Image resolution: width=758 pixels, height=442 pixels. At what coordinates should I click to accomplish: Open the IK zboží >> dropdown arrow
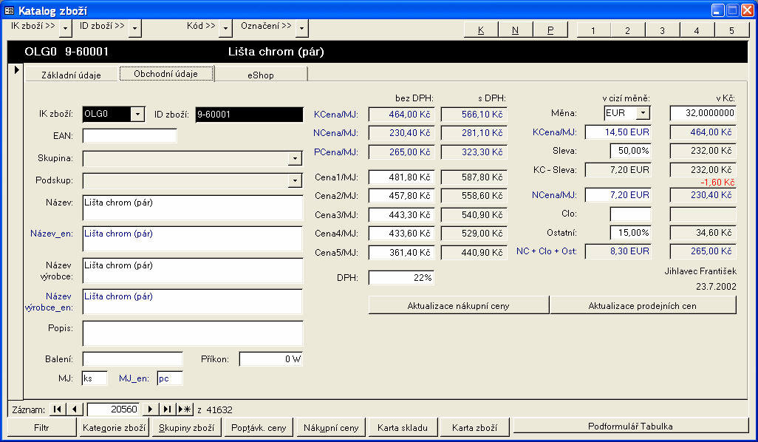pos(66,28)
